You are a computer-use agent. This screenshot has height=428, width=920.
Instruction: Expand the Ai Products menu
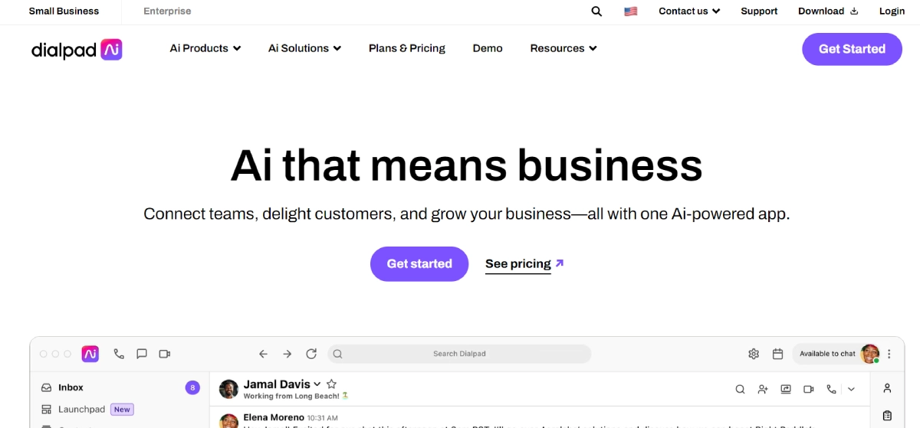pos(205,48)
